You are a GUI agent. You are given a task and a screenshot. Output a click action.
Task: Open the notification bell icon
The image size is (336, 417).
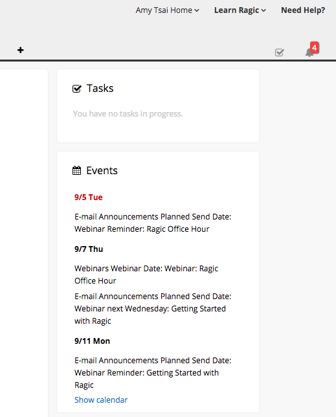point(309,52)
